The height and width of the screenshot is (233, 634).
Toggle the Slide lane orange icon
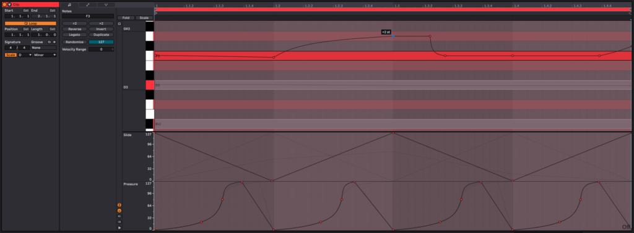119,205
